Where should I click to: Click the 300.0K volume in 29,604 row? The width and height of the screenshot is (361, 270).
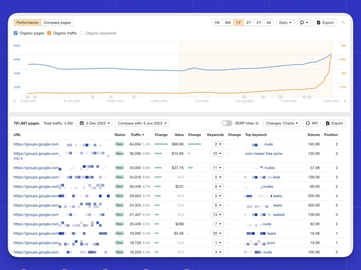tap(314, 196)
